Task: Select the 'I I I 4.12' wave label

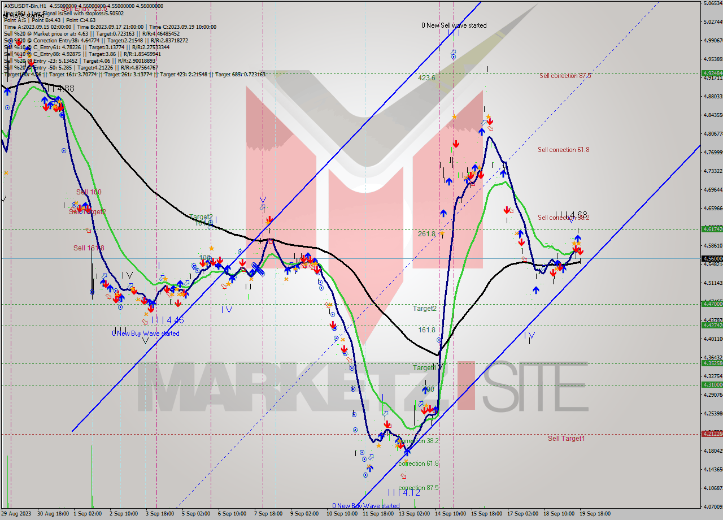Action: point(404,493)
